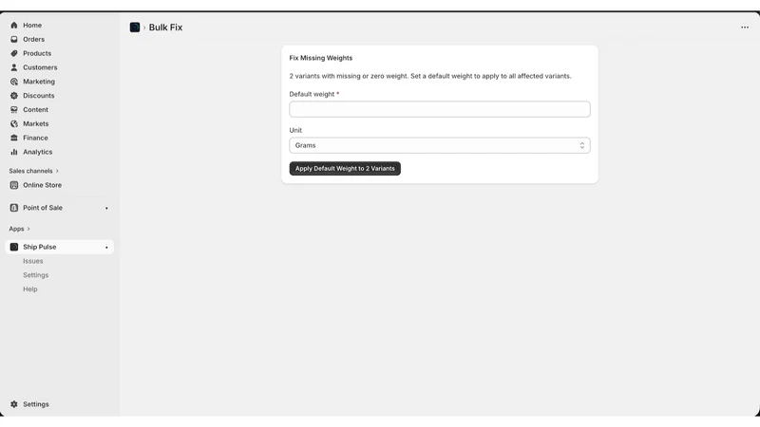The height and width of the screenshot is (427, 760).
Task: Click the Products tag icon
Action: coord(14,53)
